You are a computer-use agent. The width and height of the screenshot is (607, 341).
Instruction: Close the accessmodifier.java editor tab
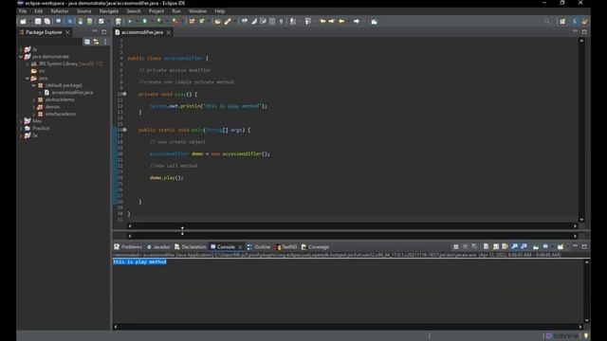pos(169,32)
